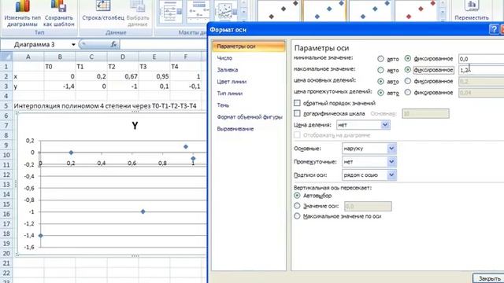Enable the reverse order of values checkbox
This screenshot has height=283, width=504.
click(298, 103)
